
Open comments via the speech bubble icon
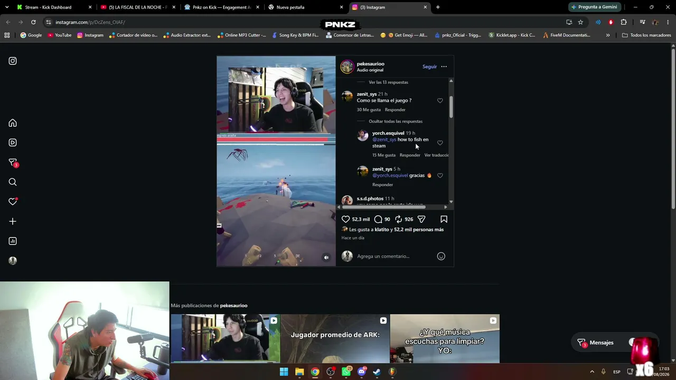point(378,219)
